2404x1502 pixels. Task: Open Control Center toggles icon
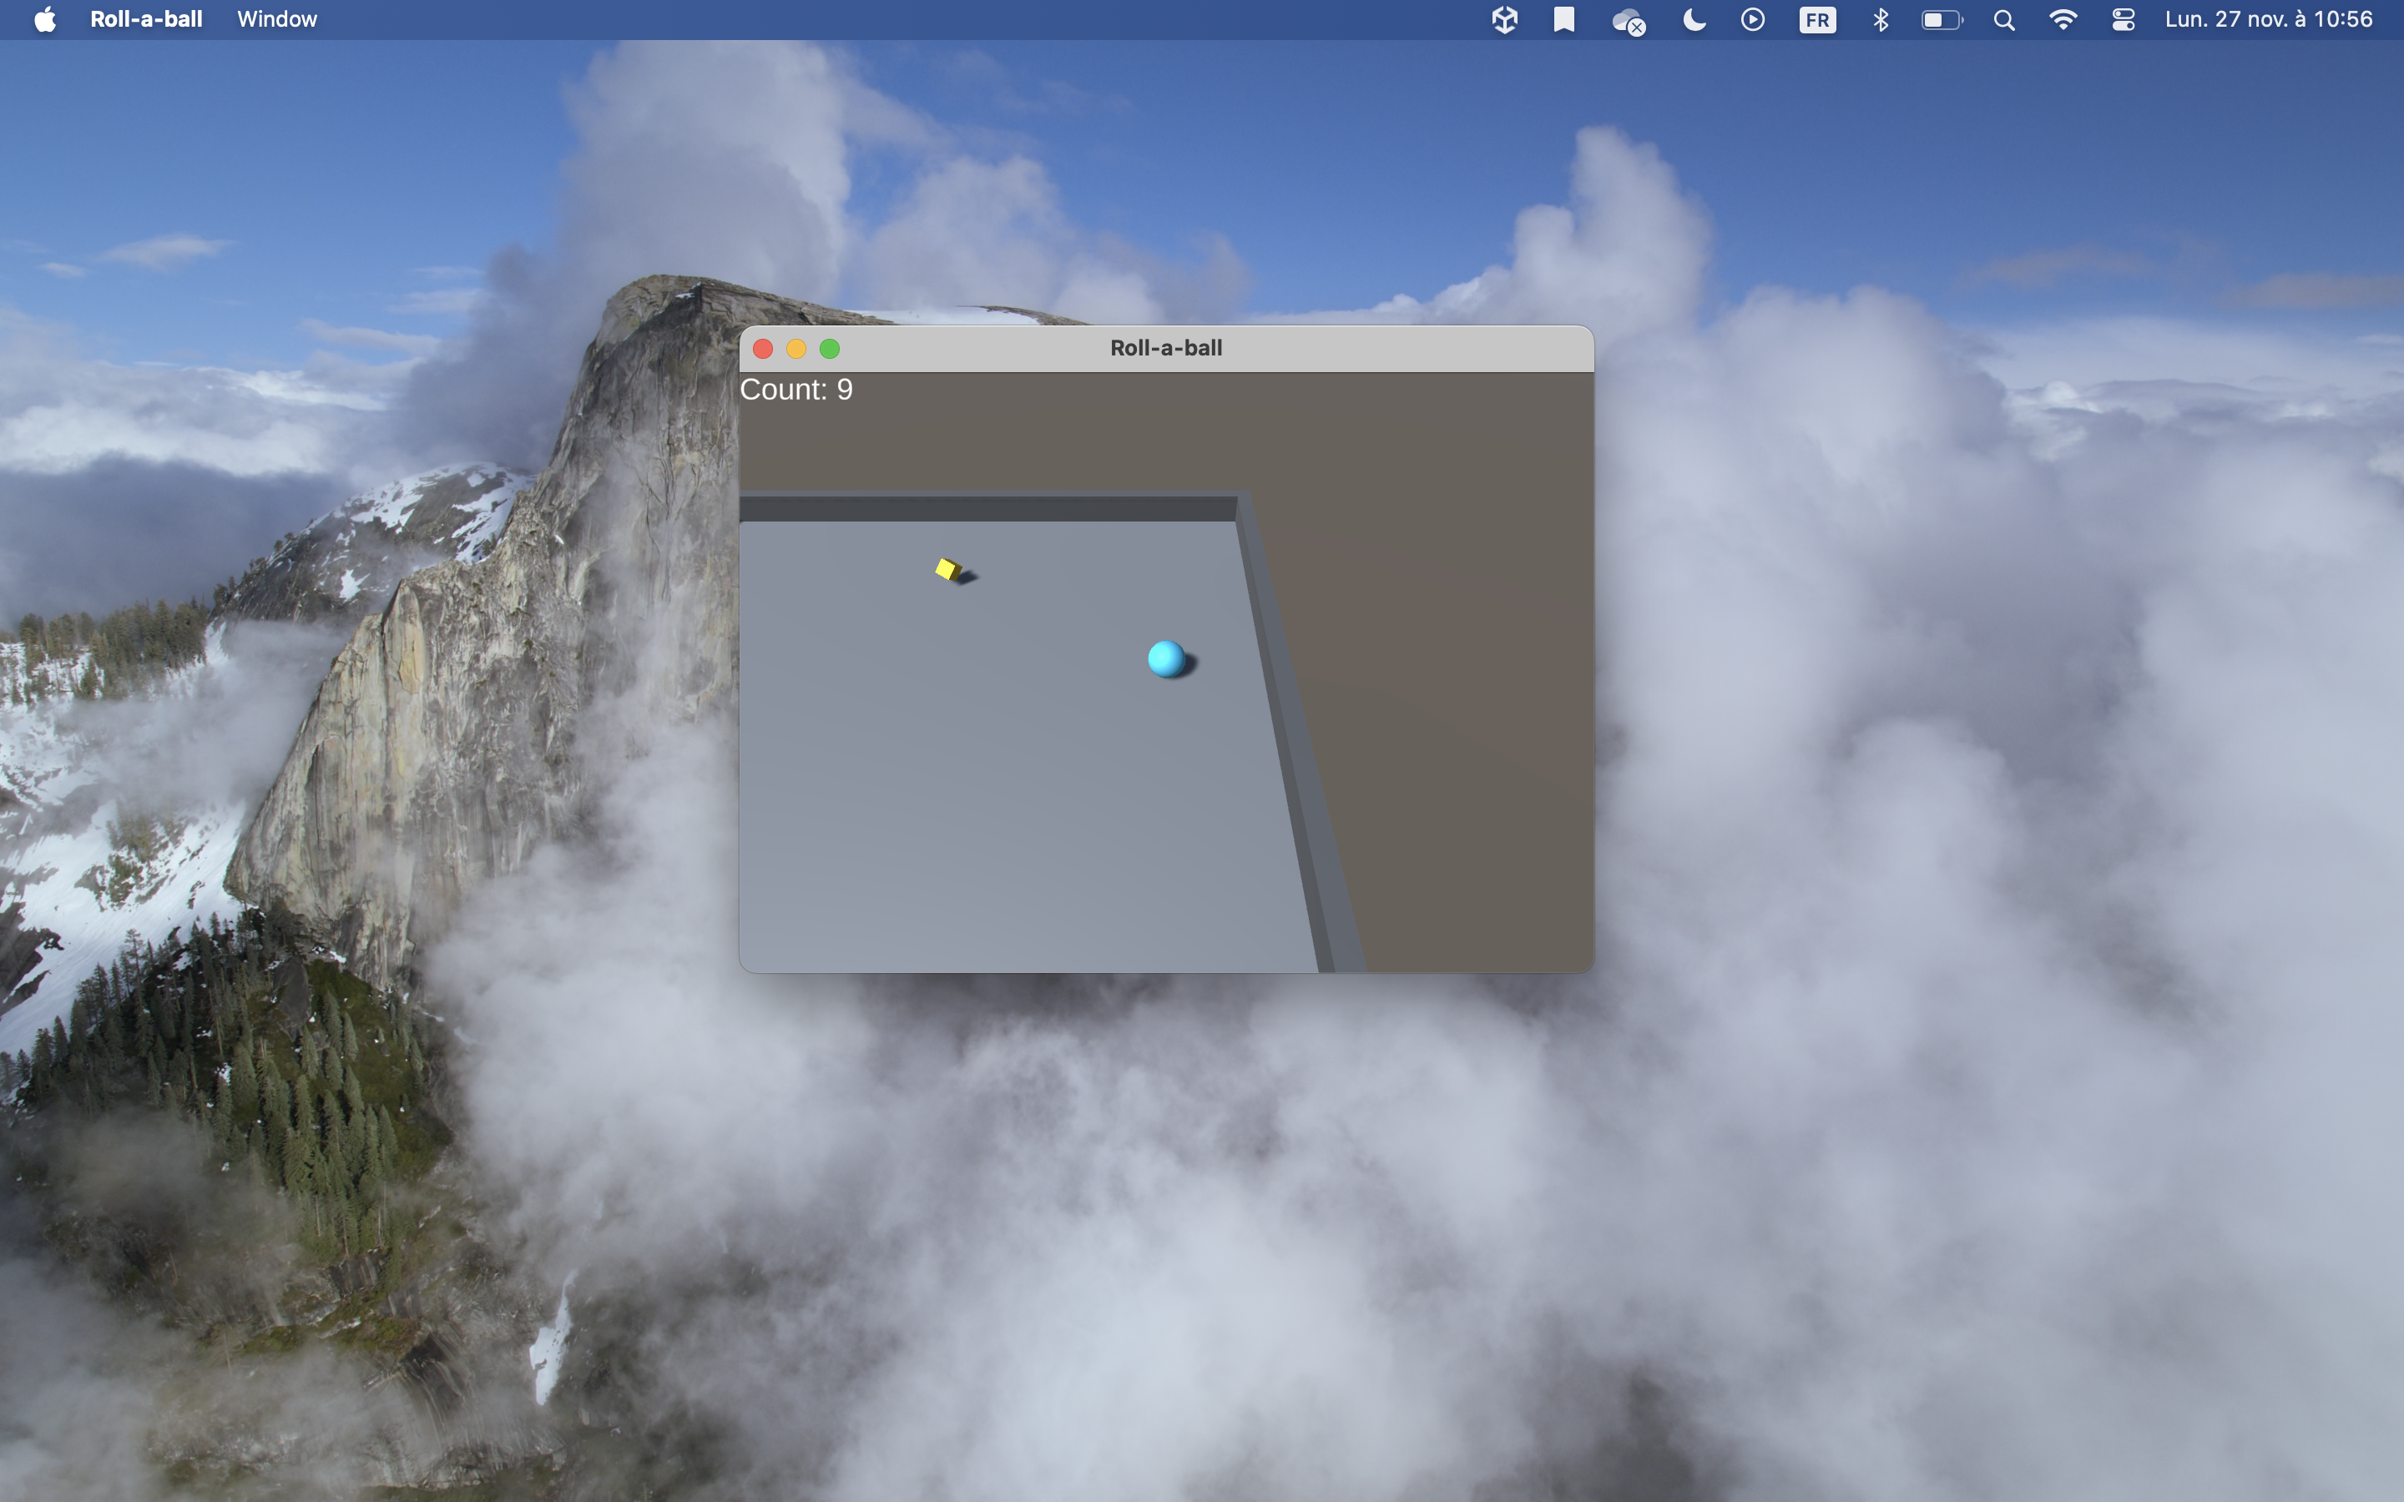[x=2123, y=20]
